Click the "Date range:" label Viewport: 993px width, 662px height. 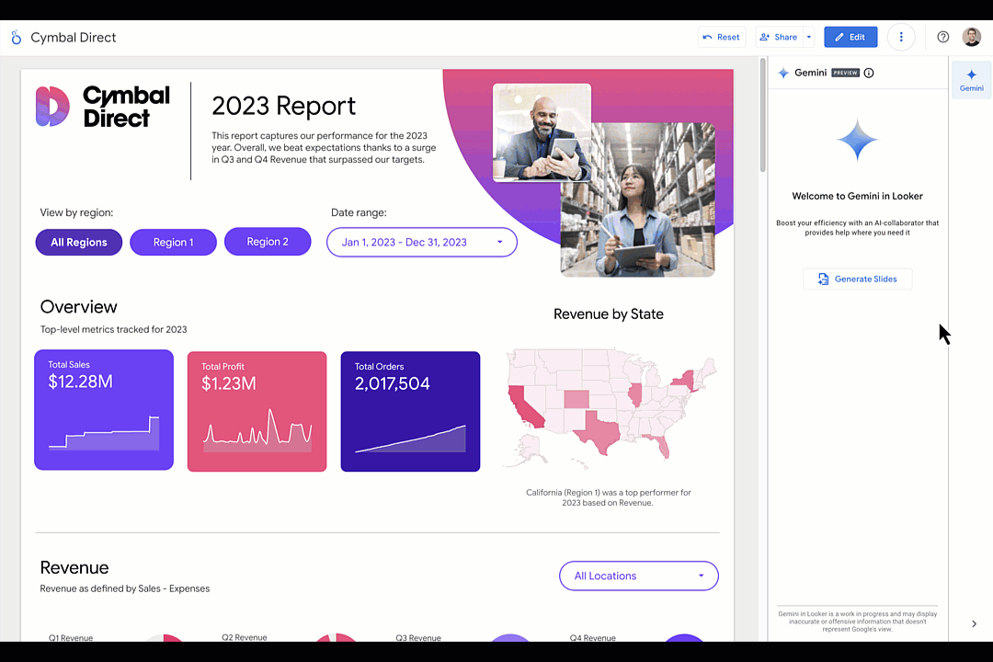click(x=359, y=213)
